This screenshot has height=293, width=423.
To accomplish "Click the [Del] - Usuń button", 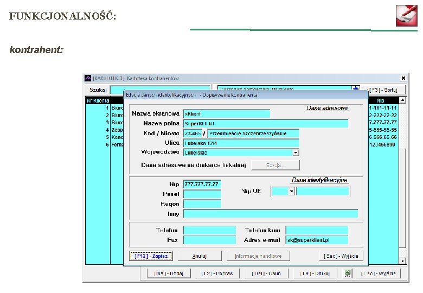I will [x=266, y=273].
